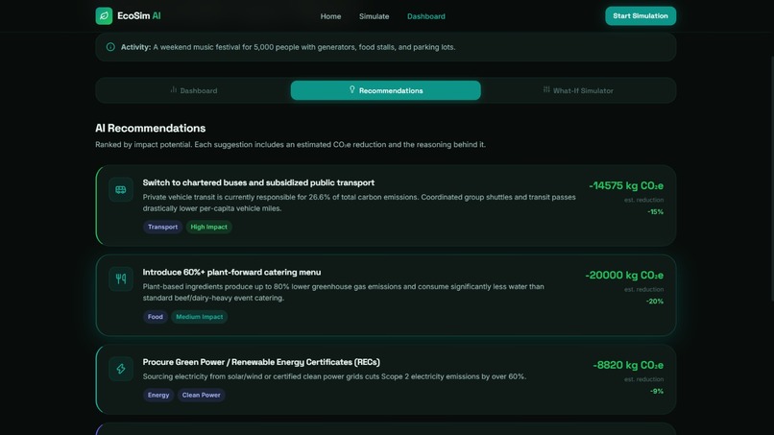Select the Recommendations tab
Image resolution: width=774 pixels, height=435 pixels.
[385, 90]
